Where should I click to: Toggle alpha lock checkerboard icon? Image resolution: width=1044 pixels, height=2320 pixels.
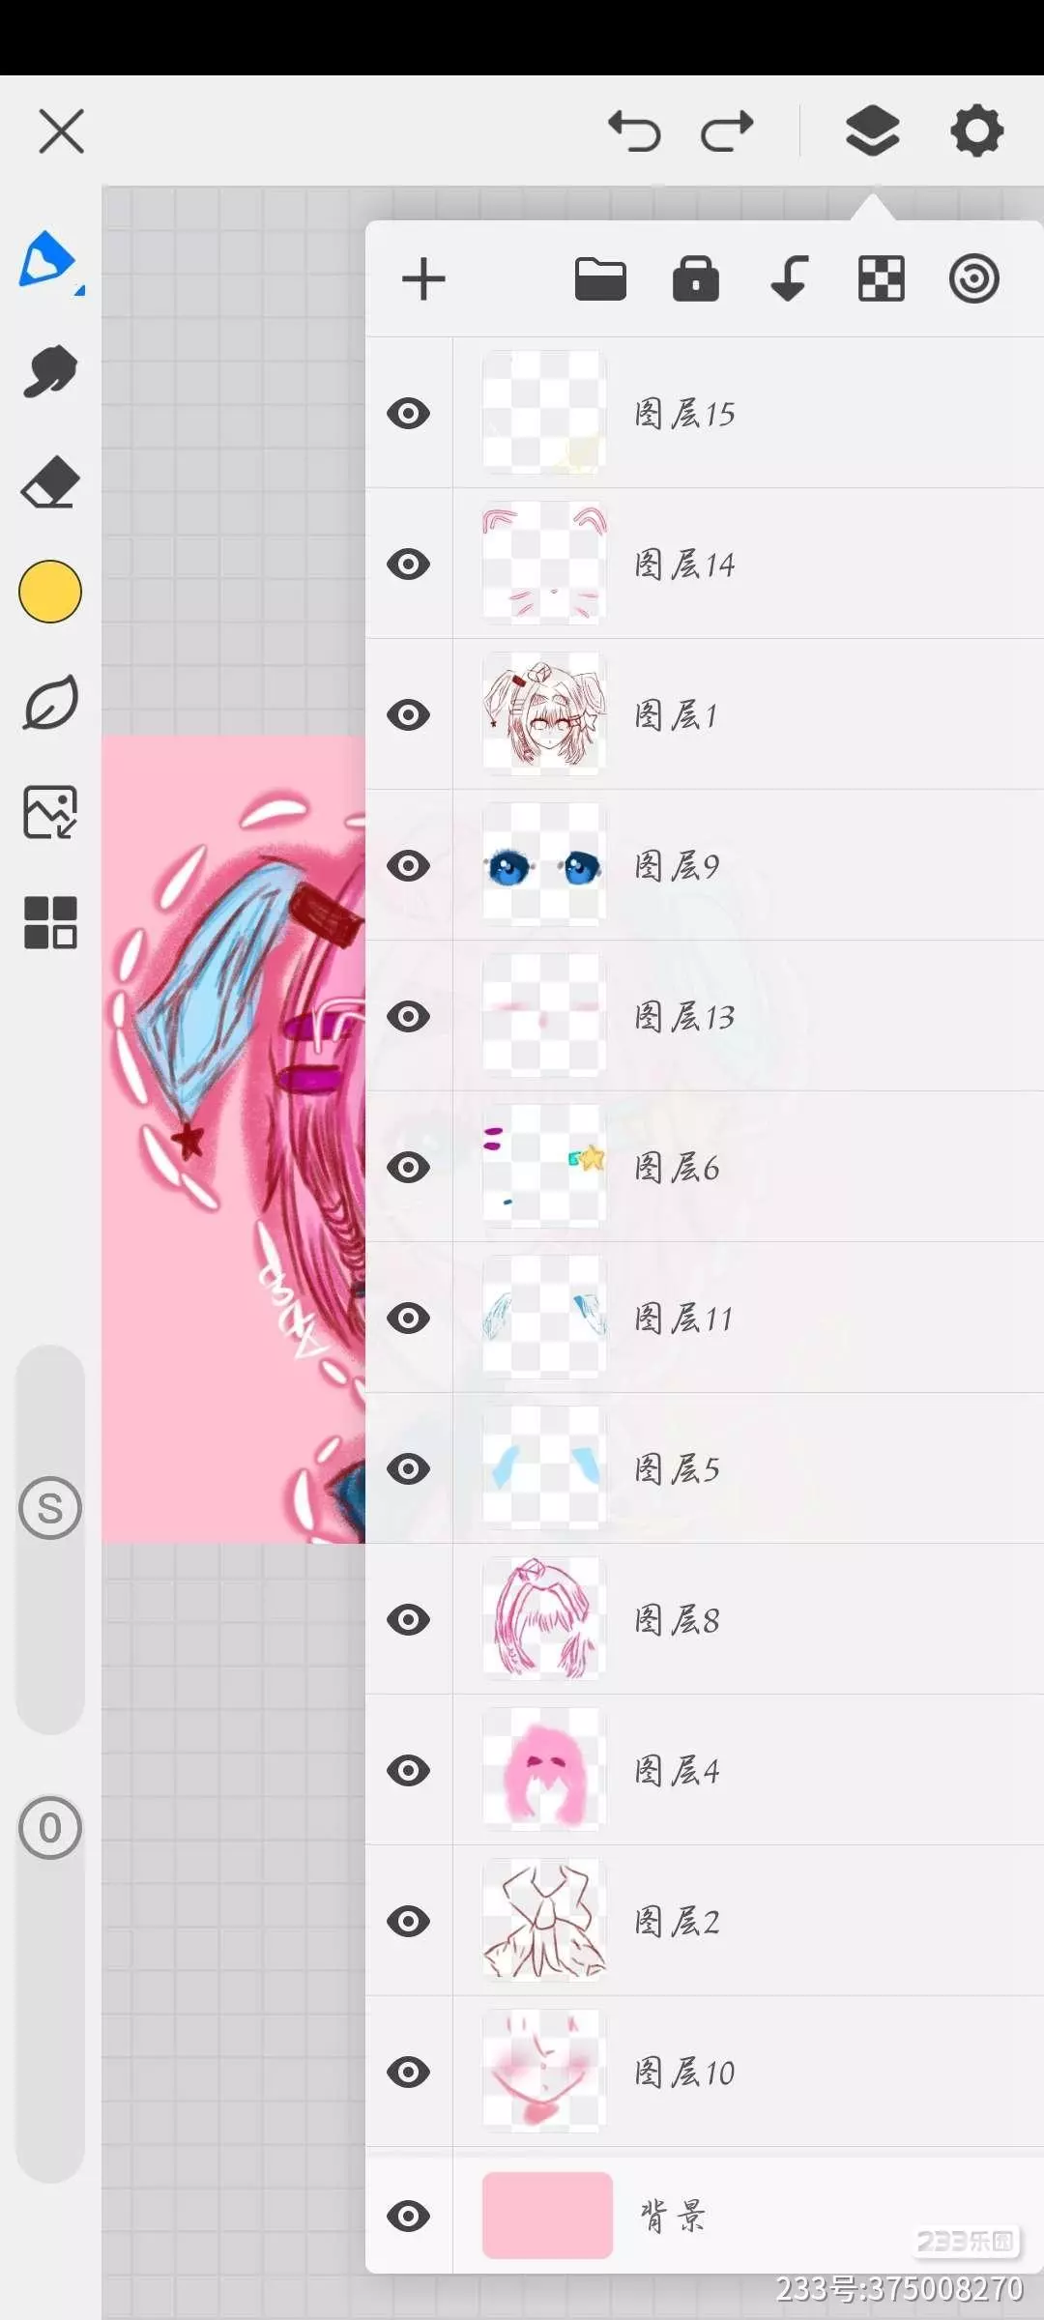click(x=882, y=279)
